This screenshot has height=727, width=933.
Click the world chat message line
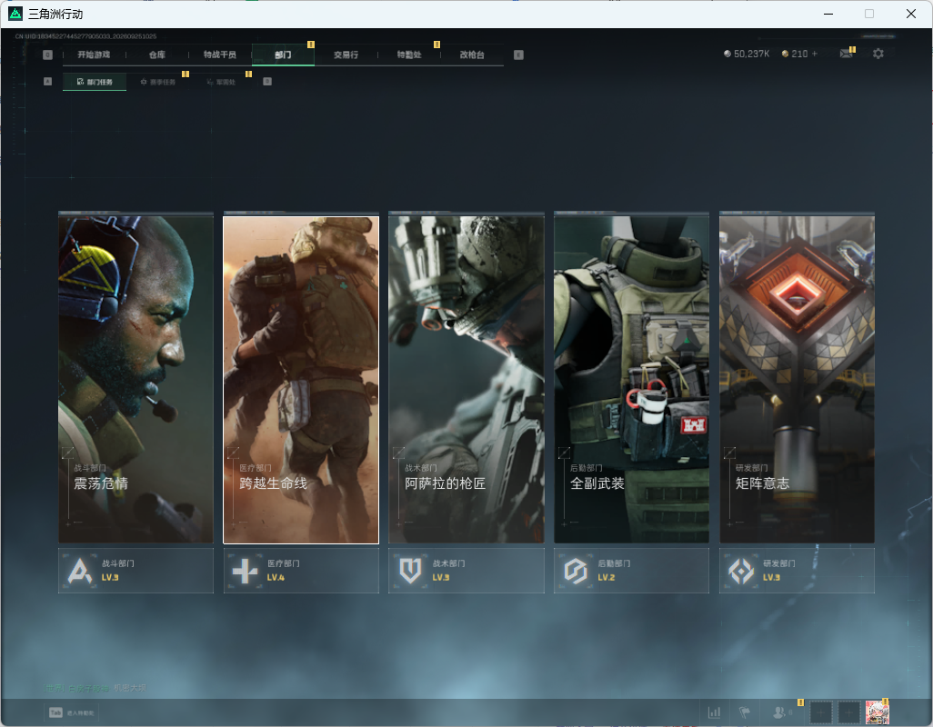[94, 688]
